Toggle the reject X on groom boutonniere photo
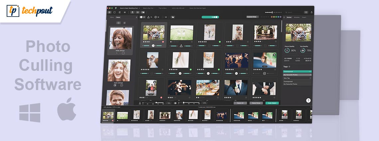This screenshot has height=141, width=379. pyautogui.click(x=264, y=73)
